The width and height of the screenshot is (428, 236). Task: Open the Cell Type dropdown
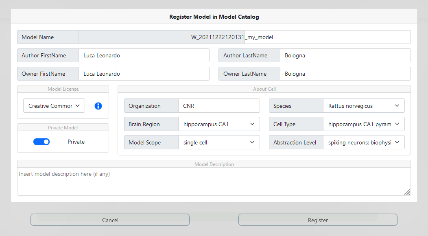(x=364, y=124)
